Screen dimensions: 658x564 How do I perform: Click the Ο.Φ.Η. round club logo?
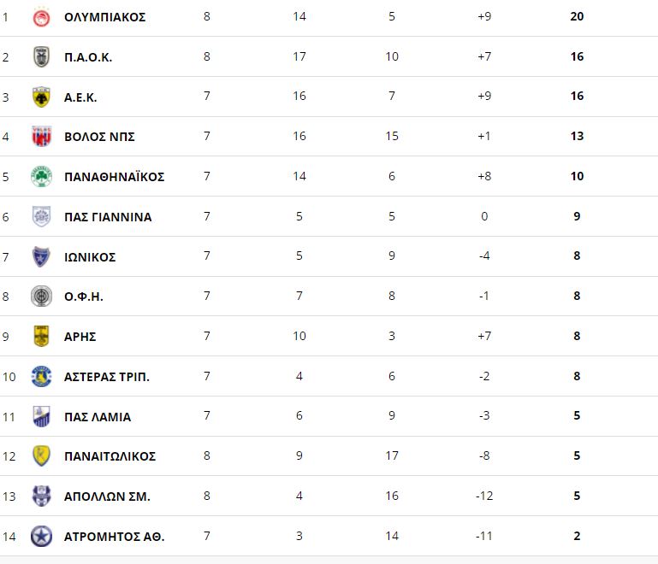tap(41, 297)
